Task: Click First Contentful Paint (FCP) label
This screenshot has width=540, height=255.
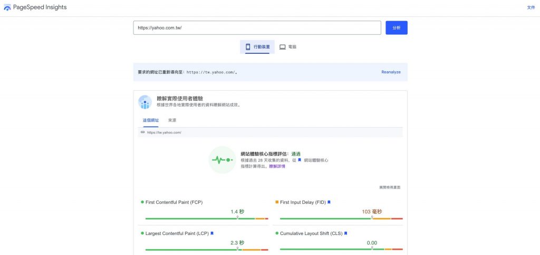Action: click(x=174, y=202)
